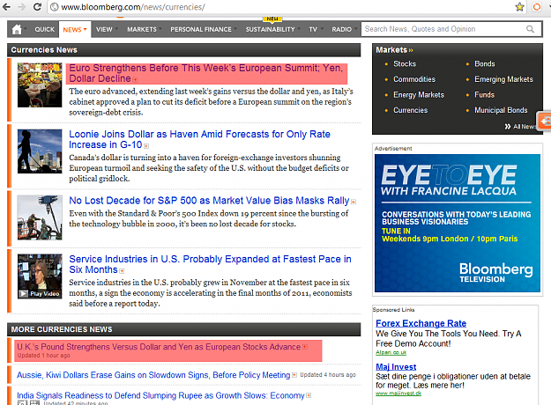Expand the icon after 'Dollar Decline' headline
Viewport: 551px width, 405px height.
(135, 79)
